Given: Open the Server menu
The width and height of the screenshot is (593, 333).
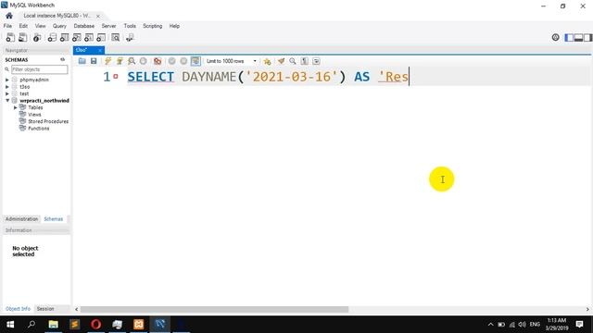Looking at the screenshot, I should tap(108, 26).
